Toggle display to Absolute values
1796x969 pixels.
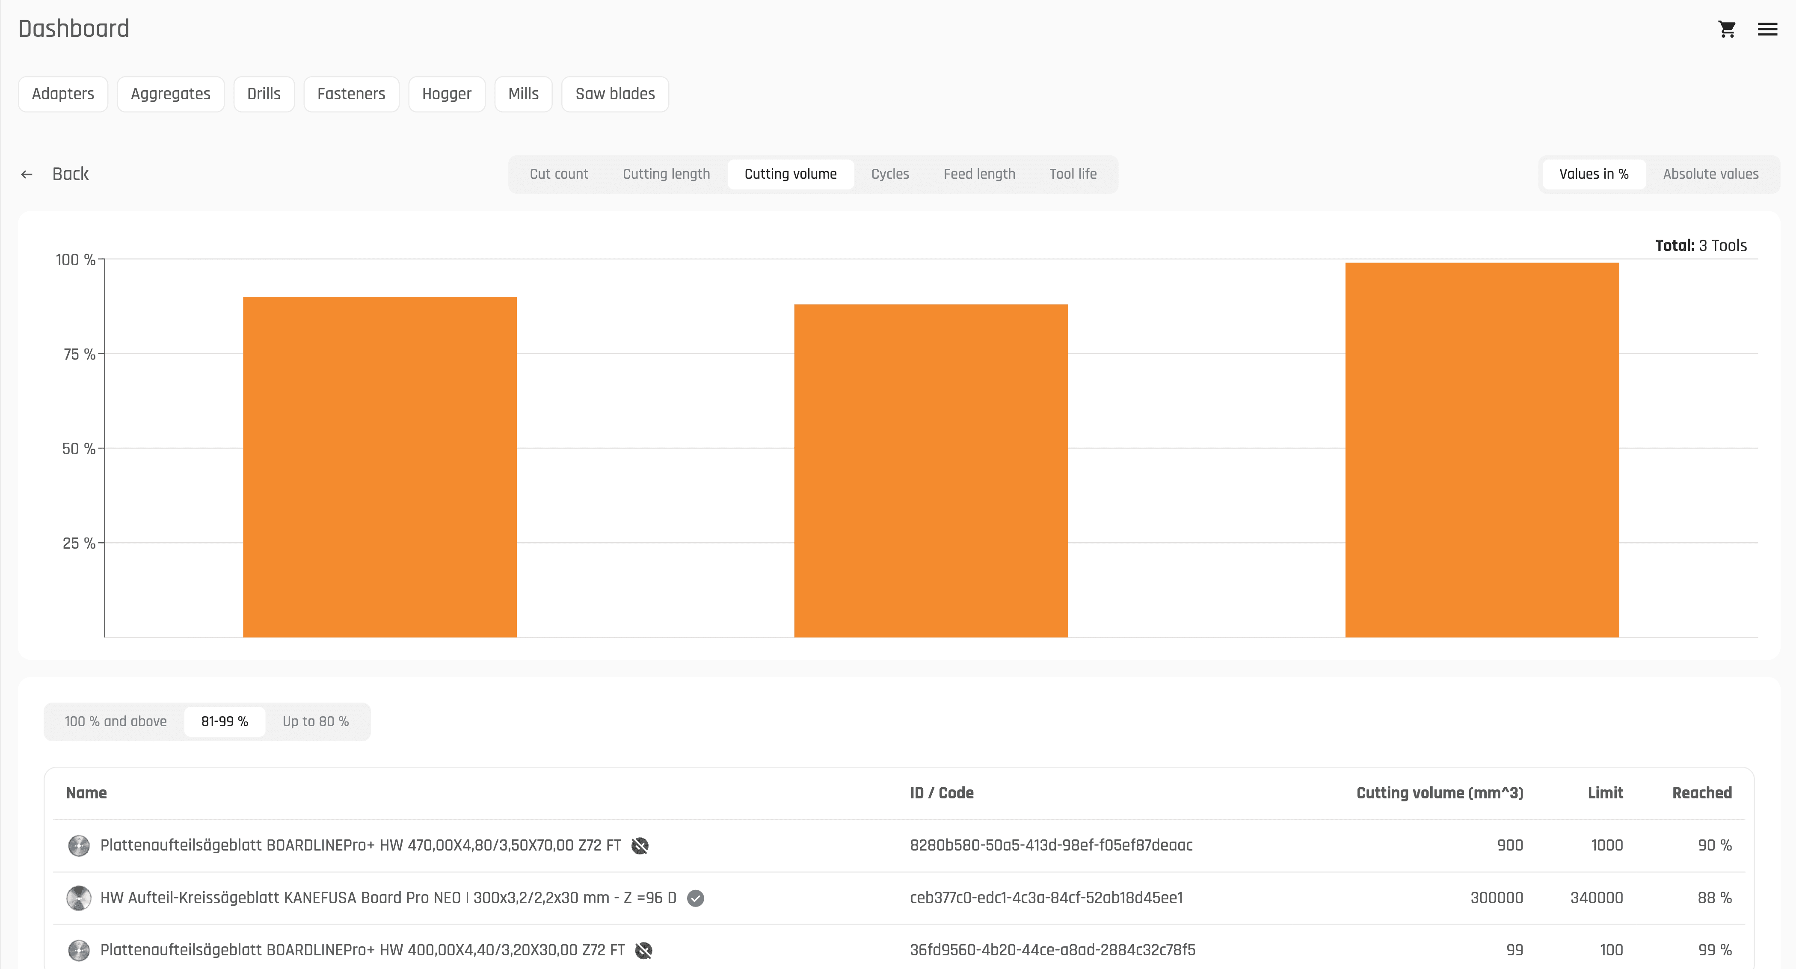pos(1711,174)
